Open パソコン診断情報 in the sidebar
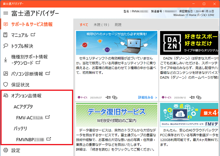Image resolution: width=220 pixels, height=156 pixels. 27,74
